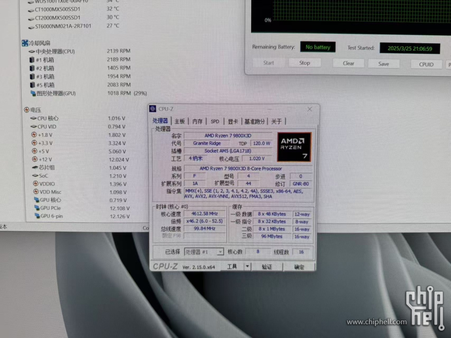Click the GPU 核心 voltage icon
The width and height of the screenshot is (451, 338).
36,199
